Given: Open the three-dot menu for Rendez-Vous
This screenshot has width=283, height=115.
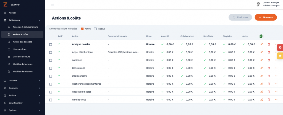Looking at the screenshot, I should [276, 100].
